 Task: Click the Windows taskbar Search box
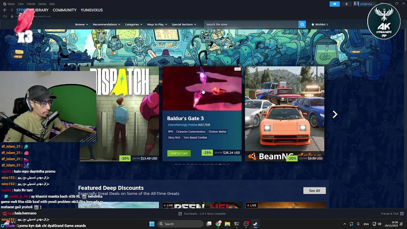181,224
